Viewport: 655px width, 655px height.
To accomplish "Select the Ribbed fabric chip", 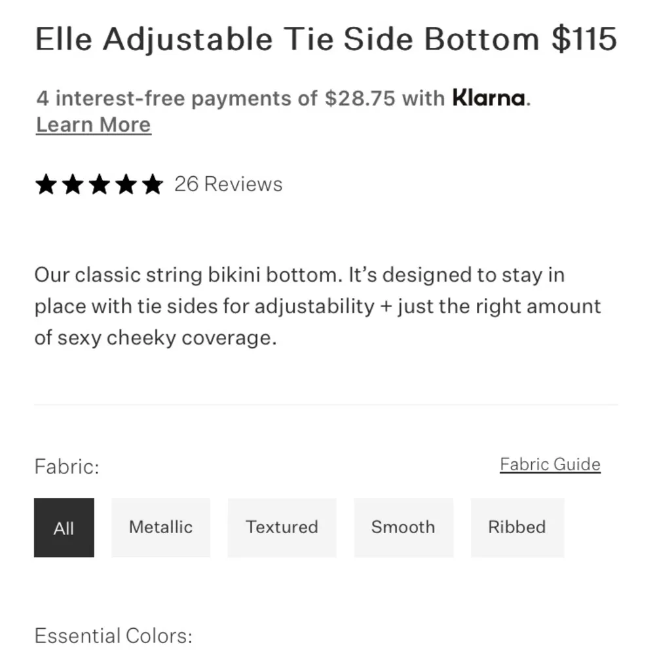I will (x=517, y=527).
